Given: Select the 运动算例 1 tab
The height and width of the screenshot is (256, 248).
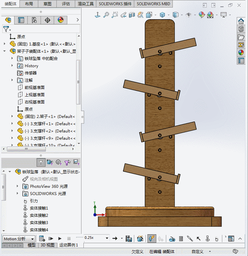Looking at the screenshot, I should (x=69, y=245).
